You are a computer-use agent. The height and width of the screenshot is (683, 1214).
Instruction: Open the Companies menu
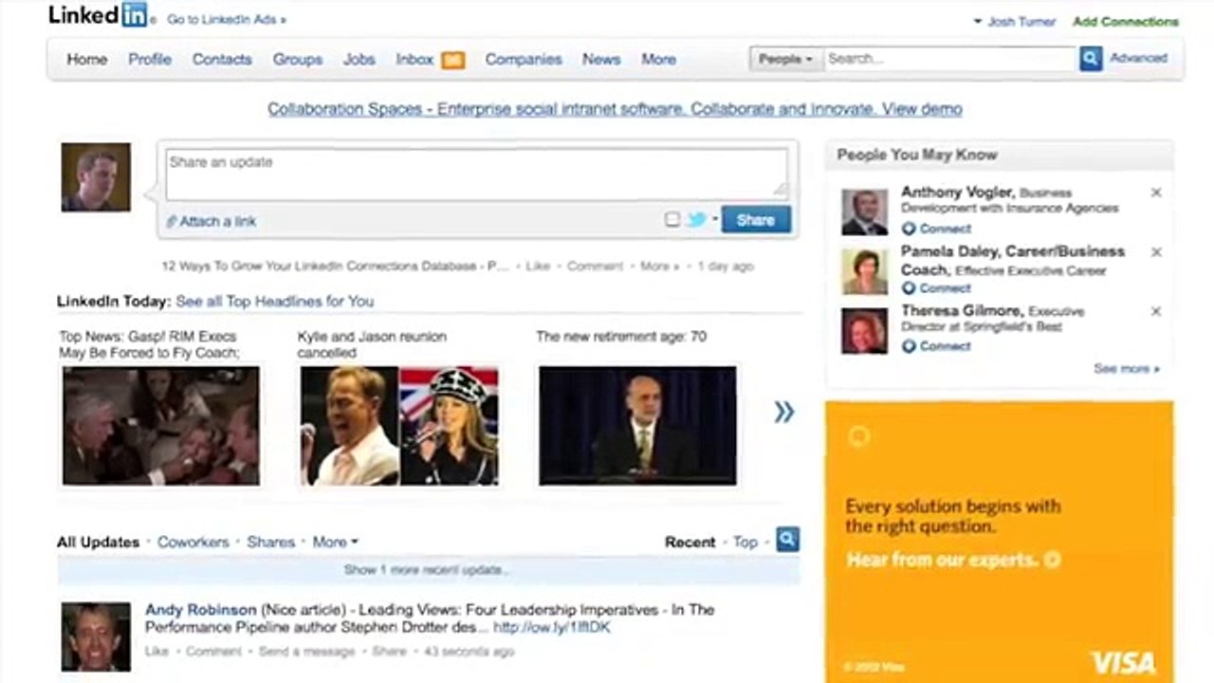tap(524, 60)
